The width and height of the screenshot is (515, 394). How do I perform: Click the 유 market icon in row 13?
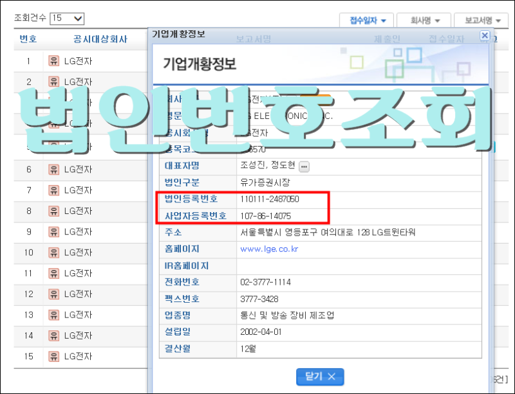pos(53,314)
